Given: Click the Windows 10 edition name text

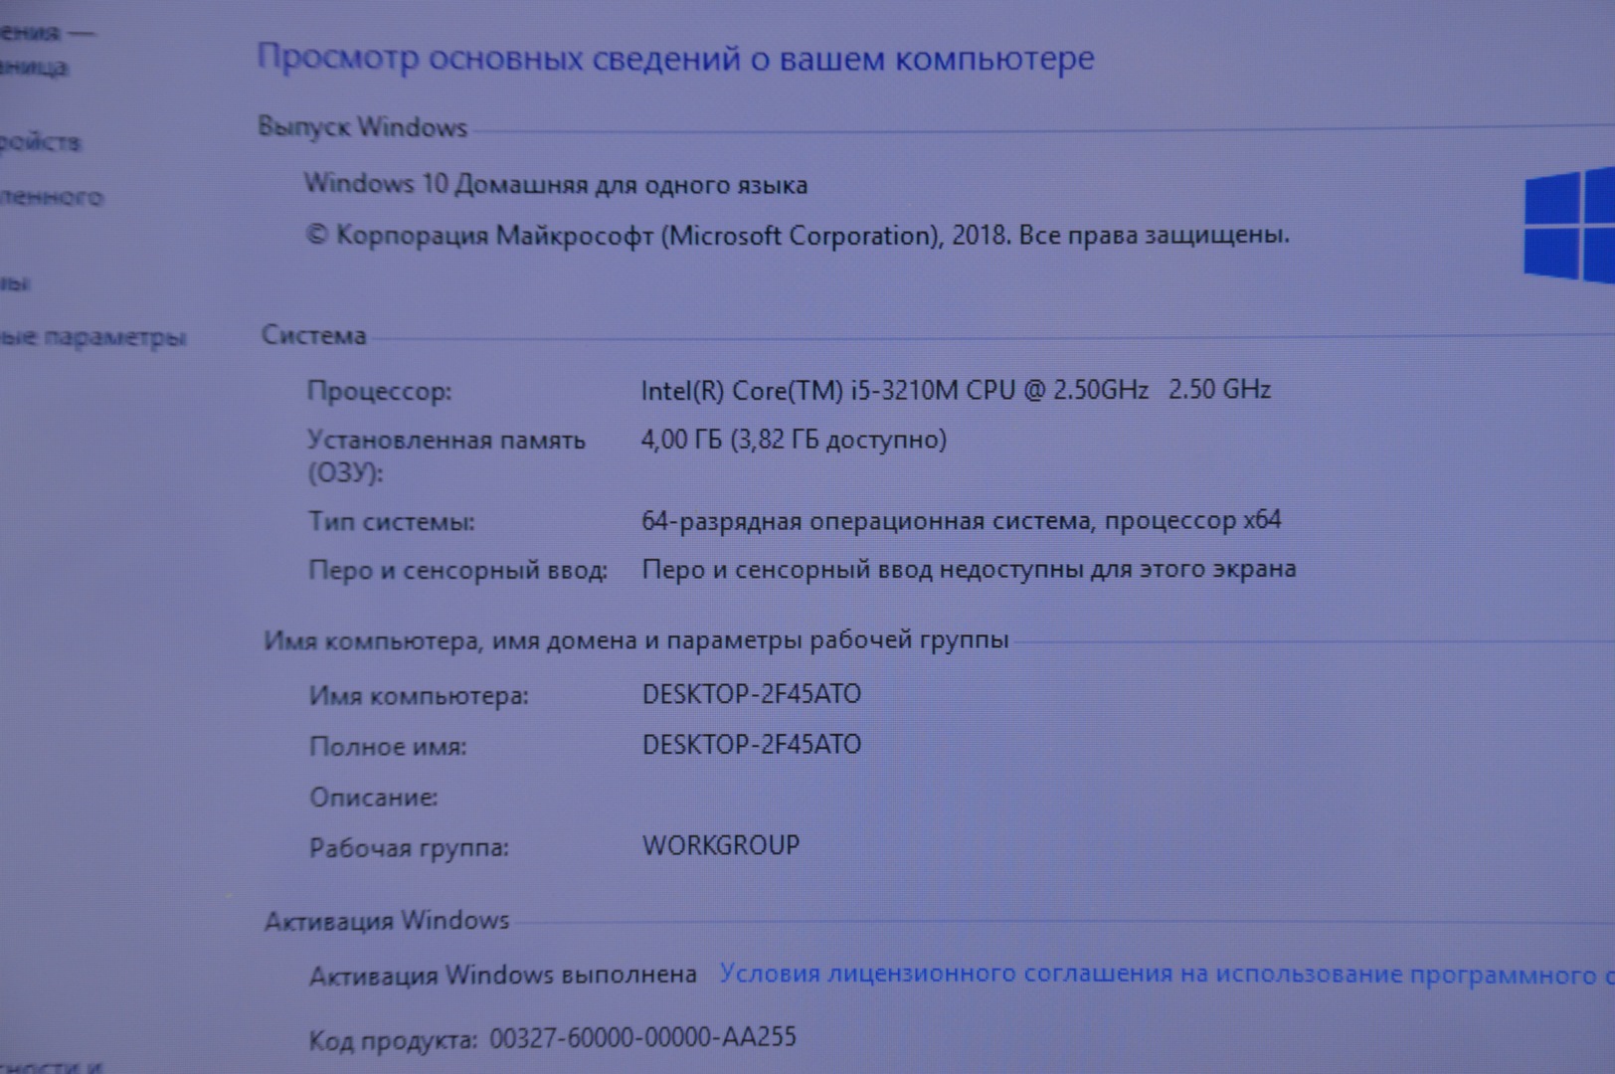Looking at the screenshot, I should pyautogui.click(x=555, y=185).
